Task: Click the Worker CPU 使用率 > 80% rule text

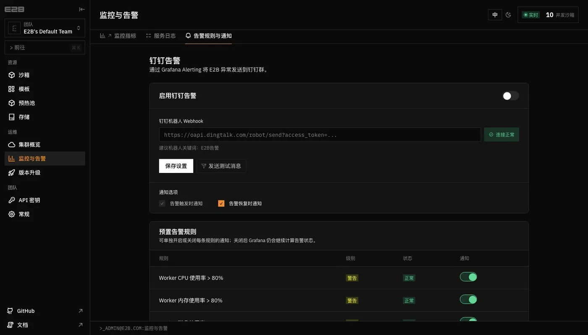Action: (x=191, y=278)
